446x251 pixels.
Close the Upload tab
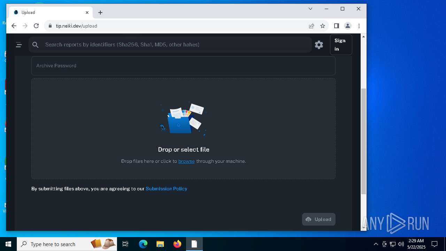pos(87,13)
